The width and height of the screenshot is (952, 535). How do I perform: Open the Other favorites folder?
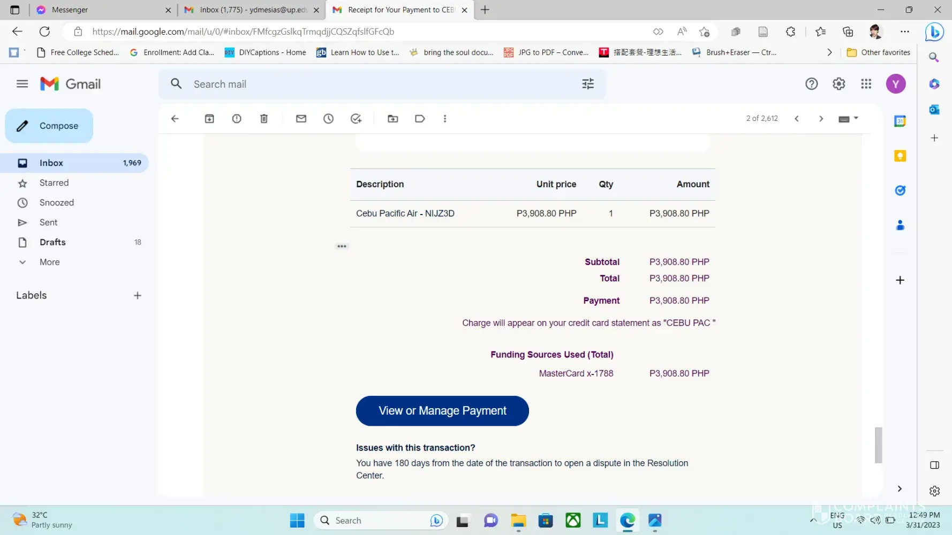tap(878, 52)
